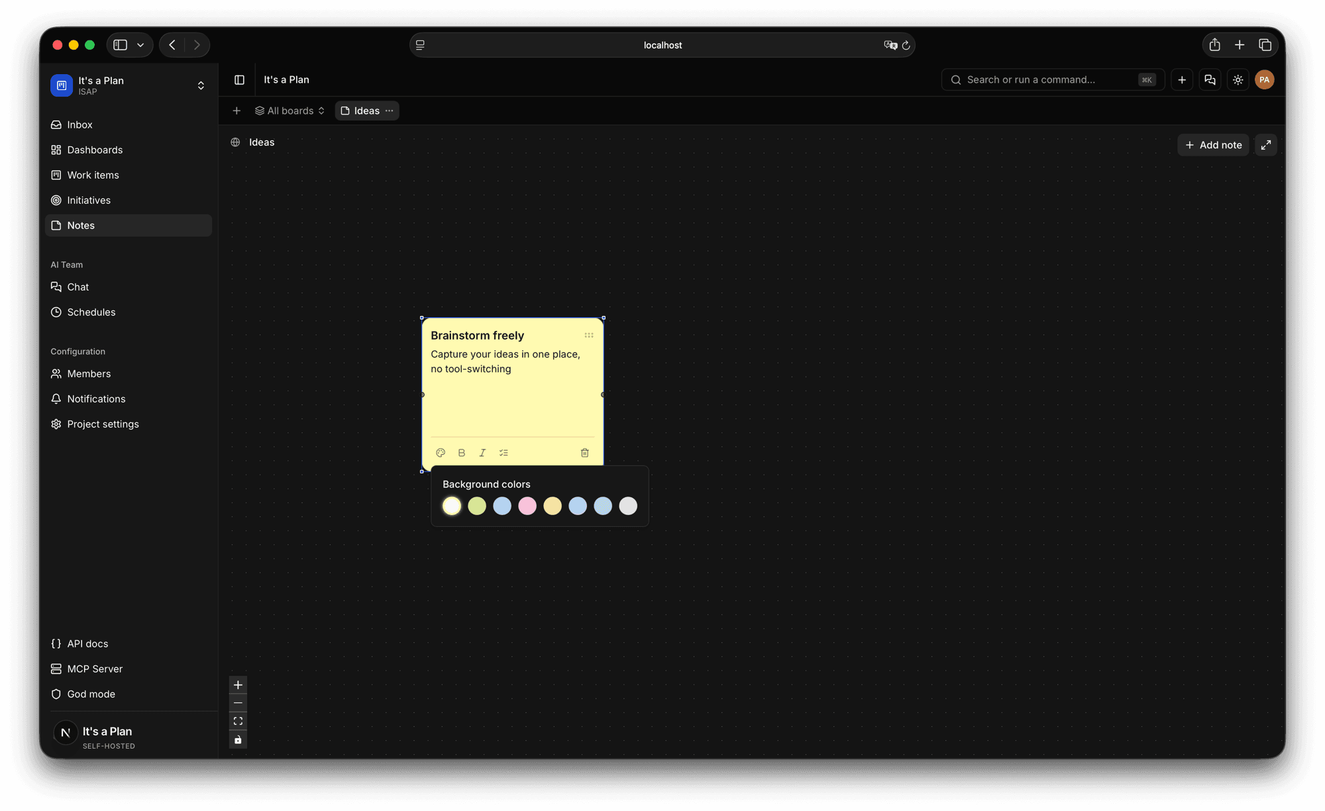Viewport: 1325px width, 811px height.
Task: Toggle the canvas lock button
Action: pyautogui.click(x=238, y=739)
